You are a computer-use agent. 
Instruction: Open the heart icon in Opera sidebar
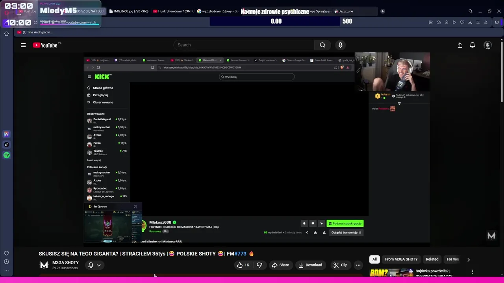point(6,254)
